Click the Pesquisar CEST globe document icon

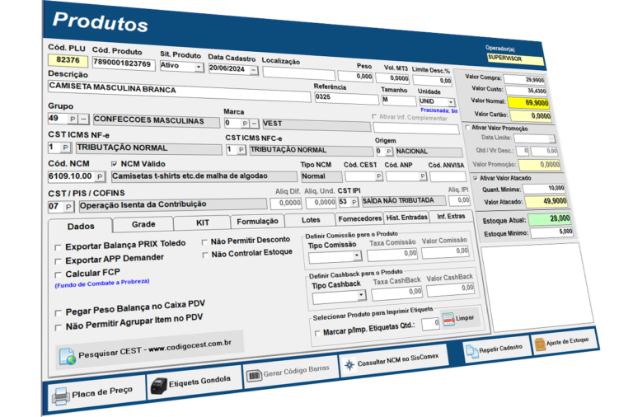point(68,357)
